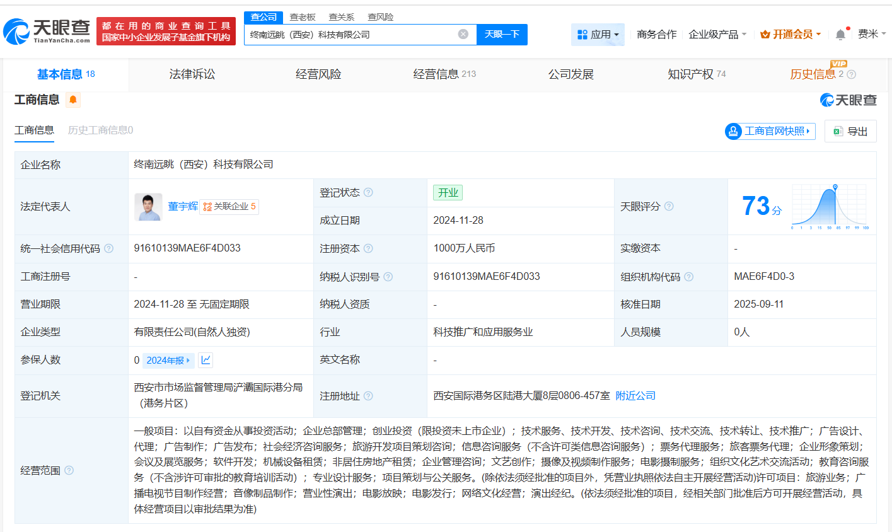The width and height of the screenshot is (892, 532).
Task: Switch to the 法律诉讼 tab
Action: click(192, 74)
